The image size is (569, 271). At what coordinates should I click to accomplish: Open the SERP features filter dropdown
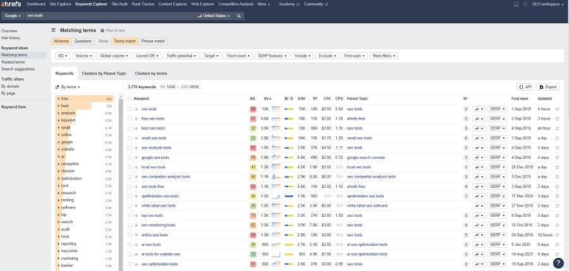[272, 56]
